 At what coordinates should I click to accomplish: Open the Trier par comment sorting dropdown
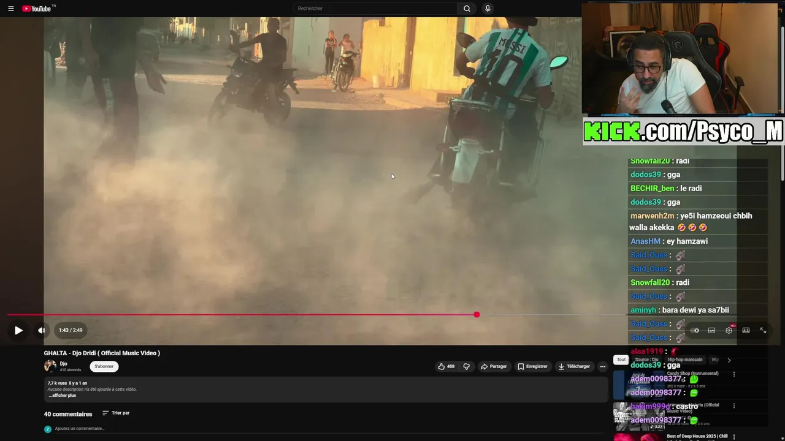(116, 413)
